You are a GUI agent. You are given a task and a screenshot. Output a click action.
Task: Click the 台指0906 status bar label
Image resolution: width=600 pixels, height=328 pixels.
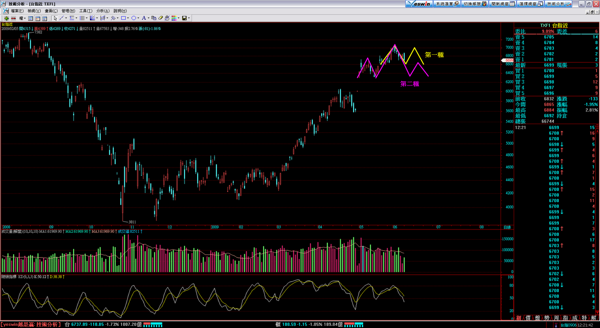click(x=569, y=325)
